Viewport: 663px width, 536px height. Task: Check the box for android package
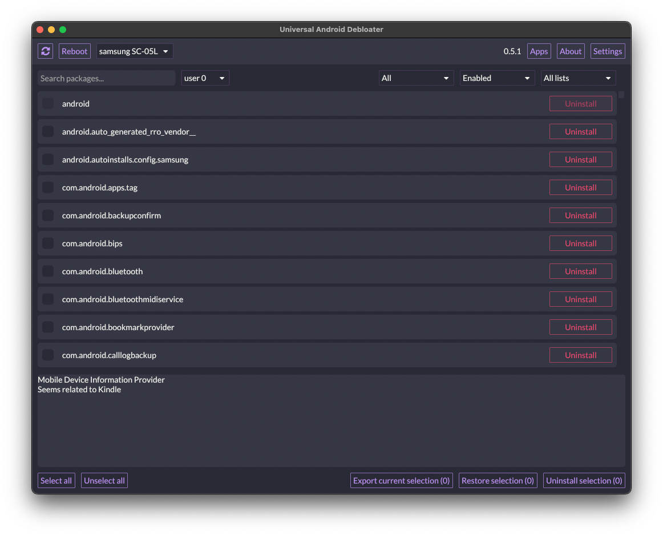[x=48, y=104]
